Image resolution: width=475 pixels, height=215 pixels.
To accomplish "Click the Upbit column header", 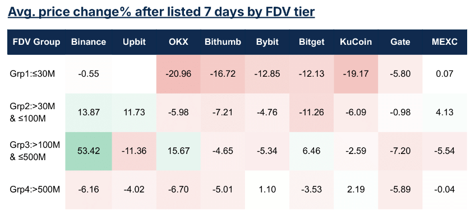I will (x=134, y=42).
